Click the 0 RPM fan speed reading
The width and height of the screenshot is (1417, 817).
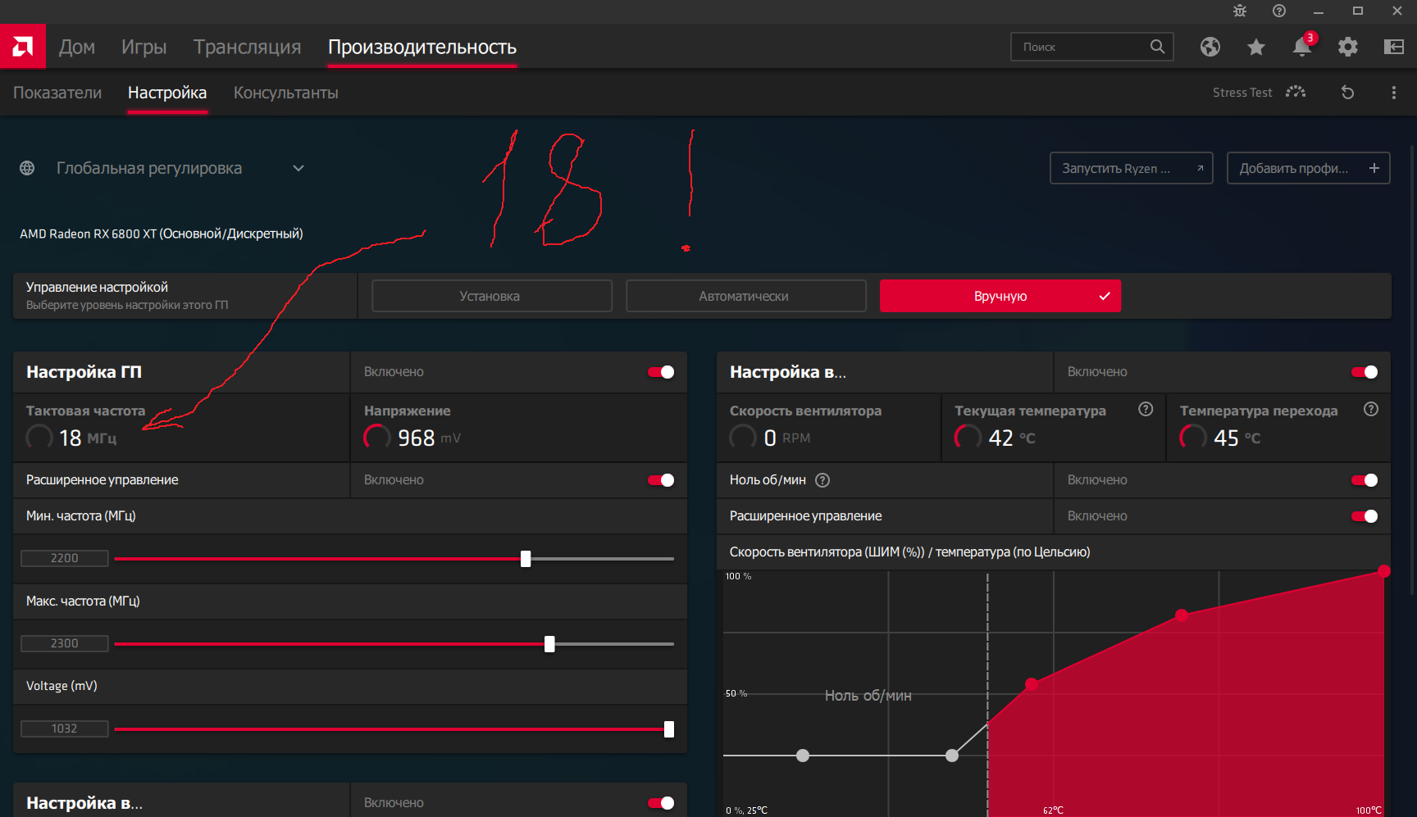click(786, 438)
